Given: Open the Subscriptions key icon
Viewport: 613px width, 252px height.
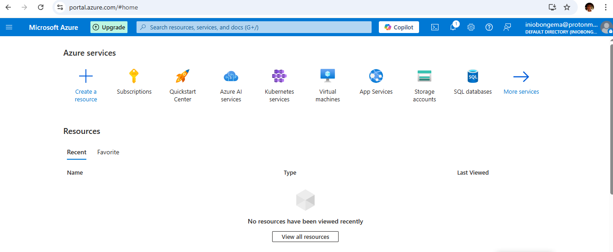Looking at the screenshot, I should pyautogui.click(x=134, y=76).
